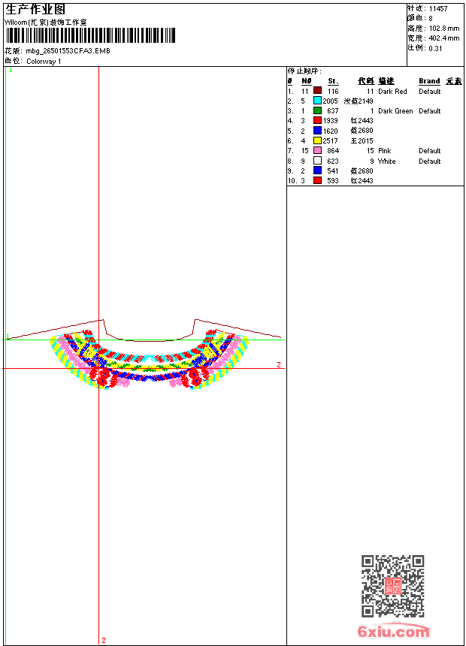
Task: Click the Wilcom studio name line
Action: pos(46,23)
